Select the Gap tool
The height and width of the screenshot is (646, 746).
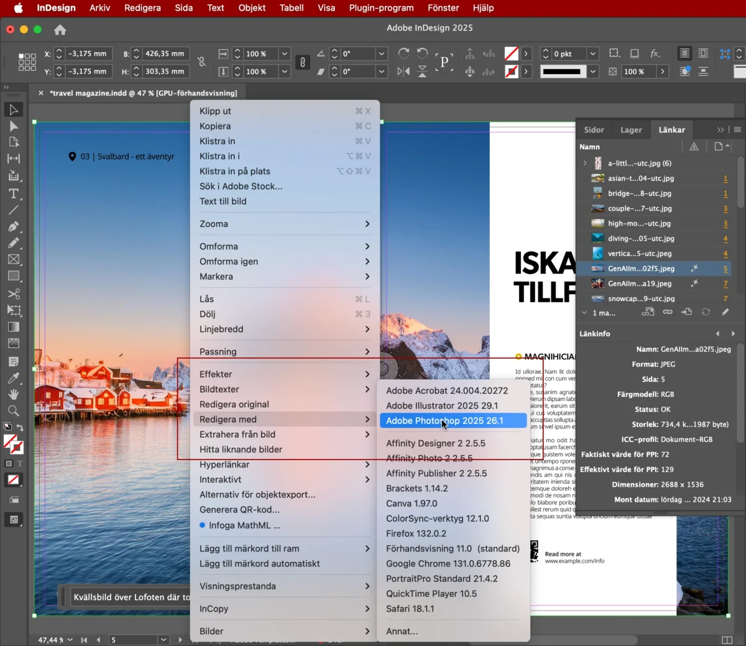tap(14, 159)
